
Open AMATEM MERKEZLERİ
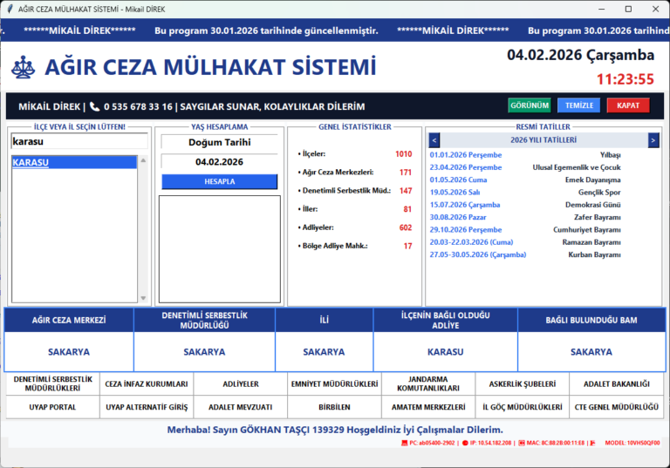tap(428, 407)
